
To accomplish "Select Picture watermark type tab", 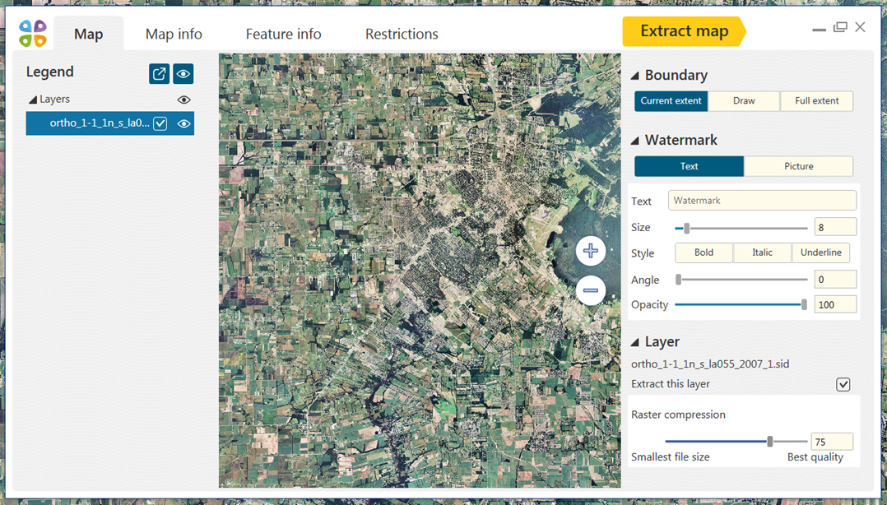I will [x=799, y=166].
